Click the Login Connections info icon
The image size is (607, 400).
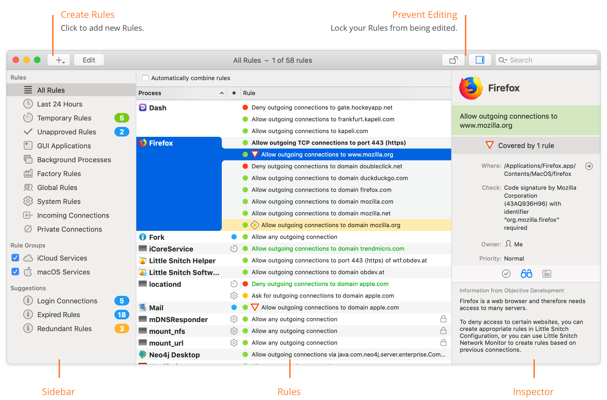click(x=28, y=301)
